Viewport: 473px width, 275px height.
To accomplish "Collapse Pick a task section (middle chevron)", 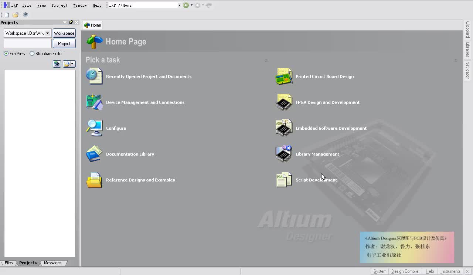I will coord(266,60).
